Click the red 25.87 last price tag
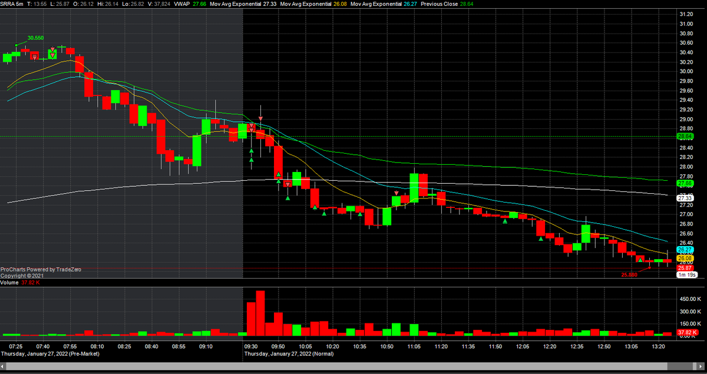 point(685,268)
